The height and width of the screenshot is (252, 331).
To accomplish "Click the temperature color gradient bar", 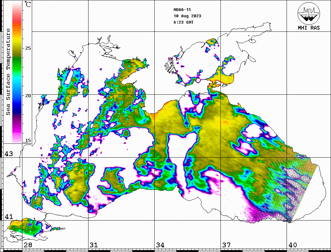I will coord(17,73).
